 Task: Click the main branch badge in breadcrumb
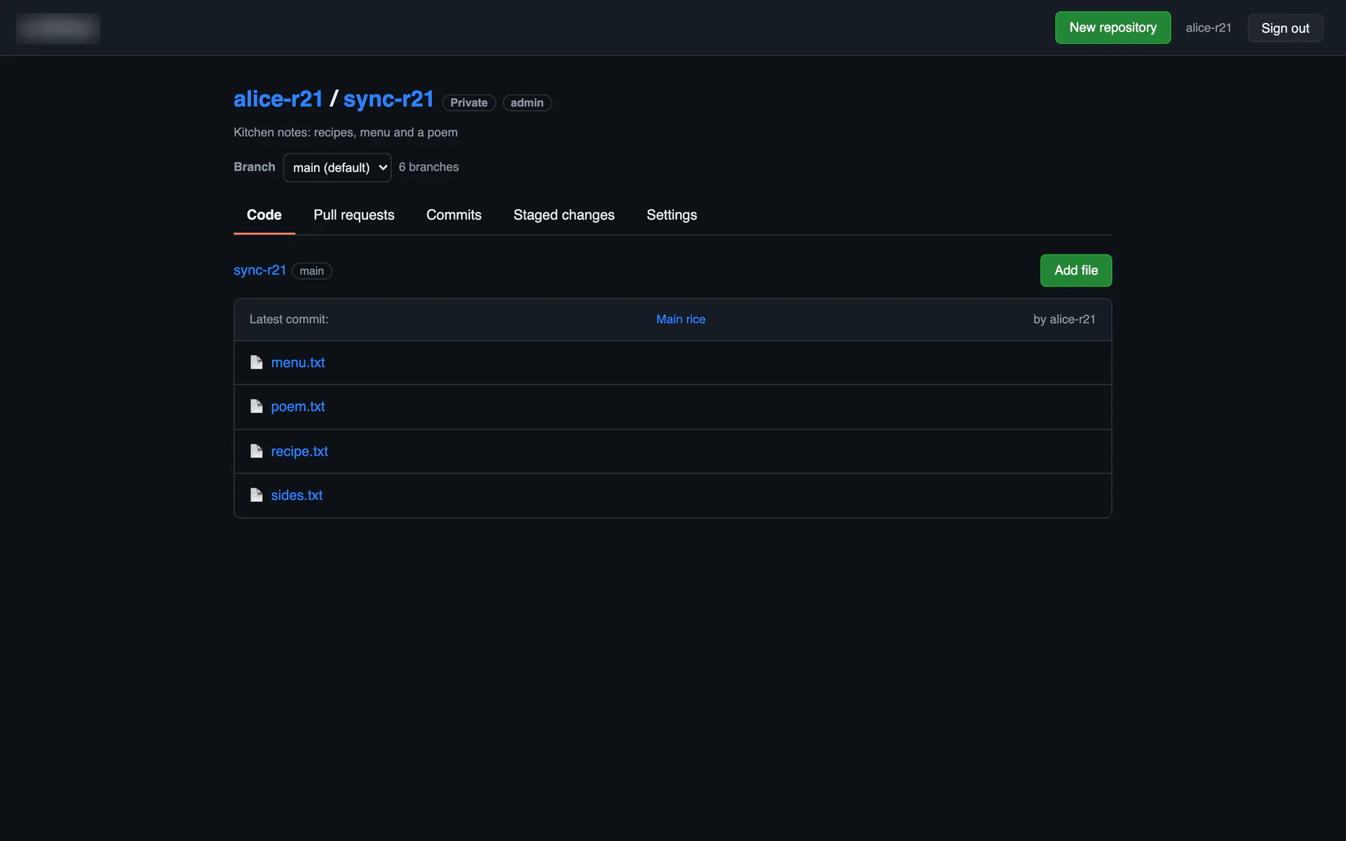(x=312, y=271)
